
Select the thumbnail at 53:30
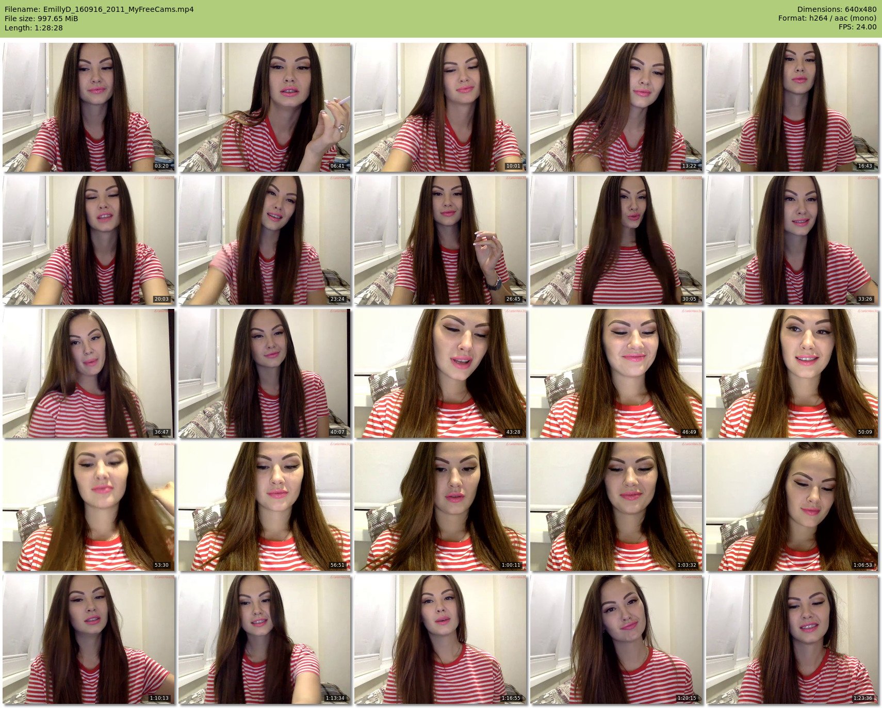coord(89,506)
